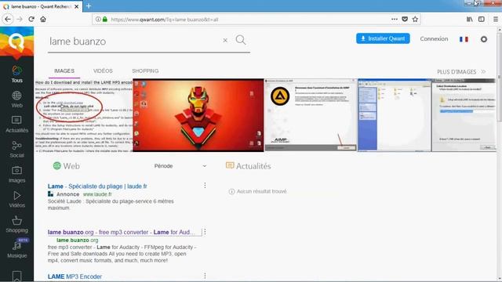Open the setup destination dialog thumbnail
502x282 pixels.
pyautogui.click(x=464, y=115)
